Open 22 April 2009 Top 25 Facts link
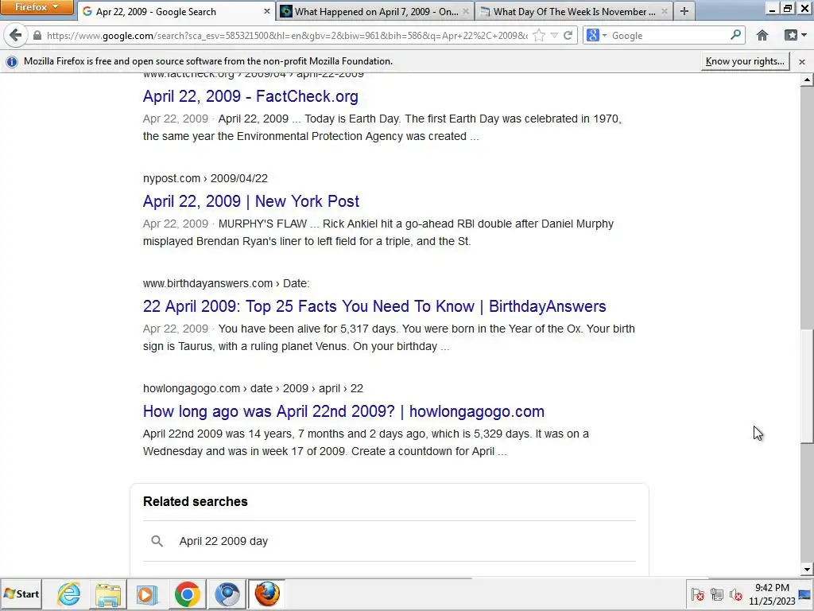This screenshot has width=814, height=611. (374, 306)
